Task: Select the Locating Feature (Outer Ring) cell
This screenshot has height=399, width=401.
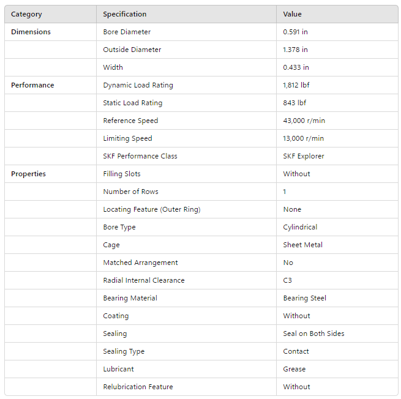Action: pyautogui.click(x=152, y=209)
